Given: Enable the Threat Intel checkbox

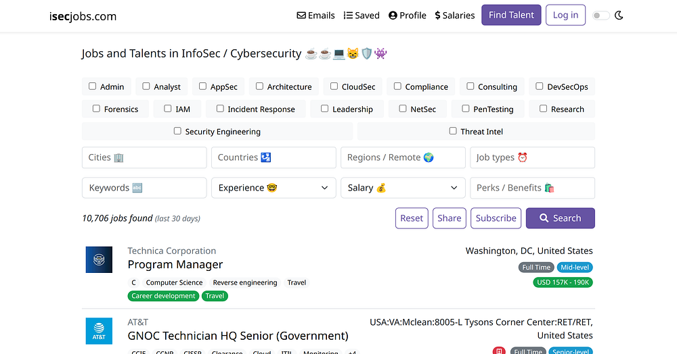Looking at the screenshot, I should [x=452, y=131].
